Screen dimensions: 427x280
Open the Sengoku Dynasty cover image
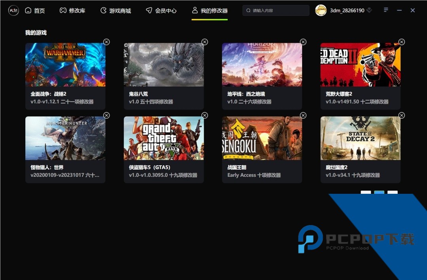(262, 138)
